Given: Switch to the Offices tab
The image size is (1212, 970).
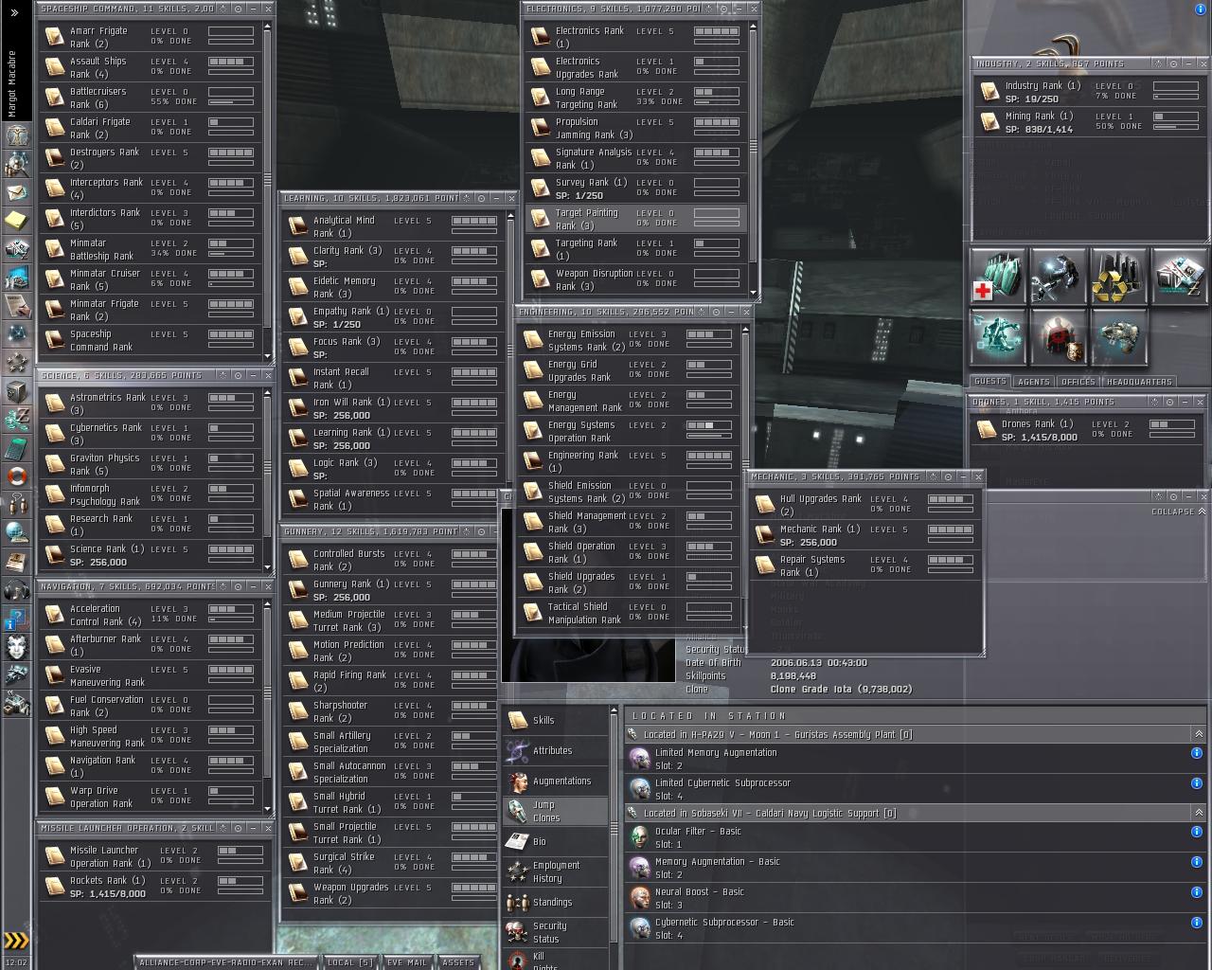Looking at the screenshot, I should click(x=1078, y=382).
